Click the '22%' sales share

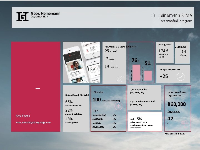click(x=69, y=110)
